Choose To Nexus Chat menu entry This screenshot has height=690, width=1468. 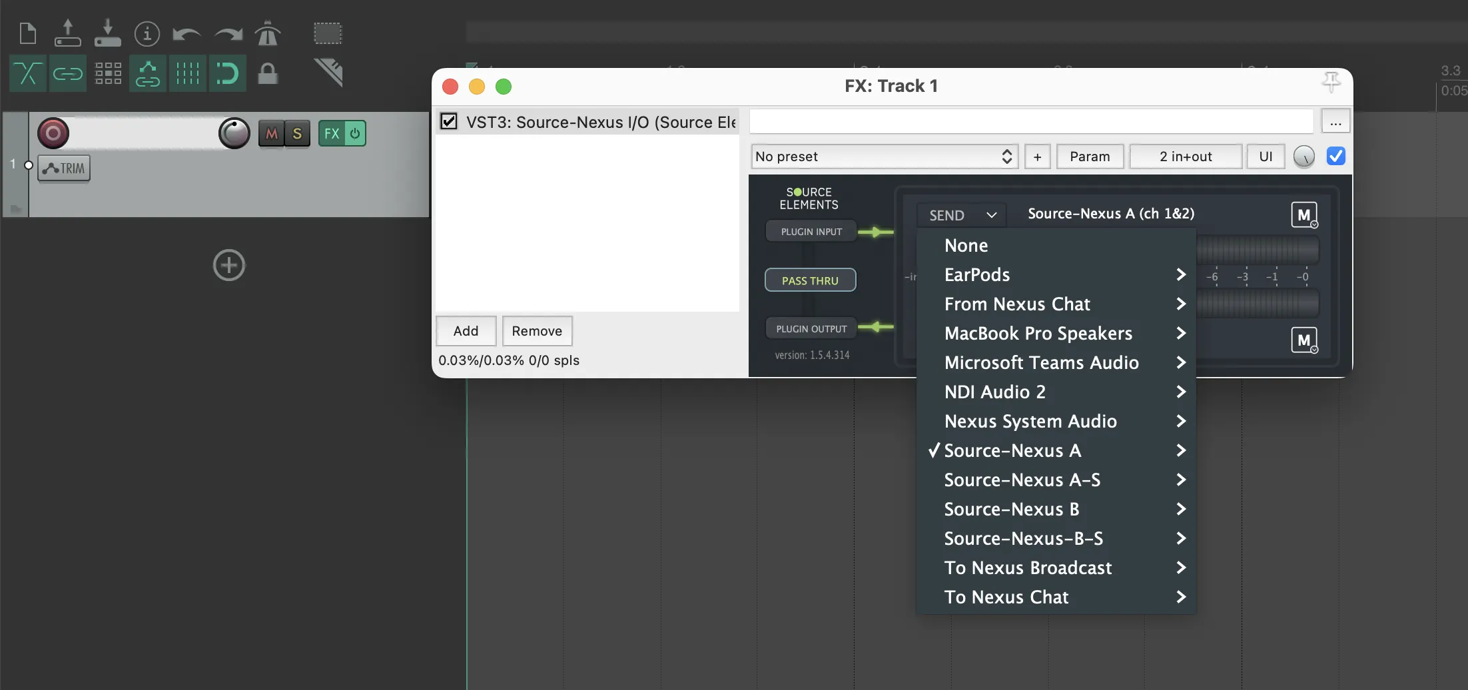pyautogui.click(x=1056, y=597)
